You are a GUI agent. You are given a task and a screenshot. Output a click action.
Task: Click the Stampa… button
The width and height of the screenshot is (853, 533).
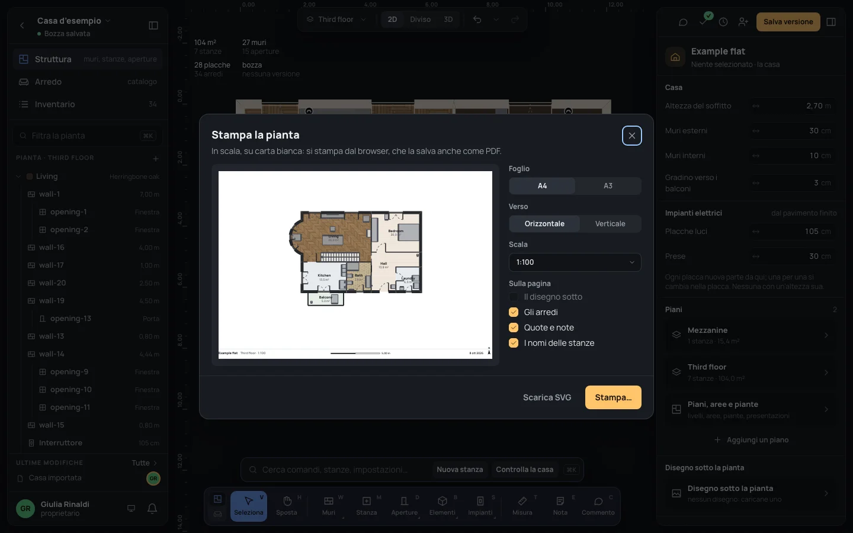click(x=613, y=397)
